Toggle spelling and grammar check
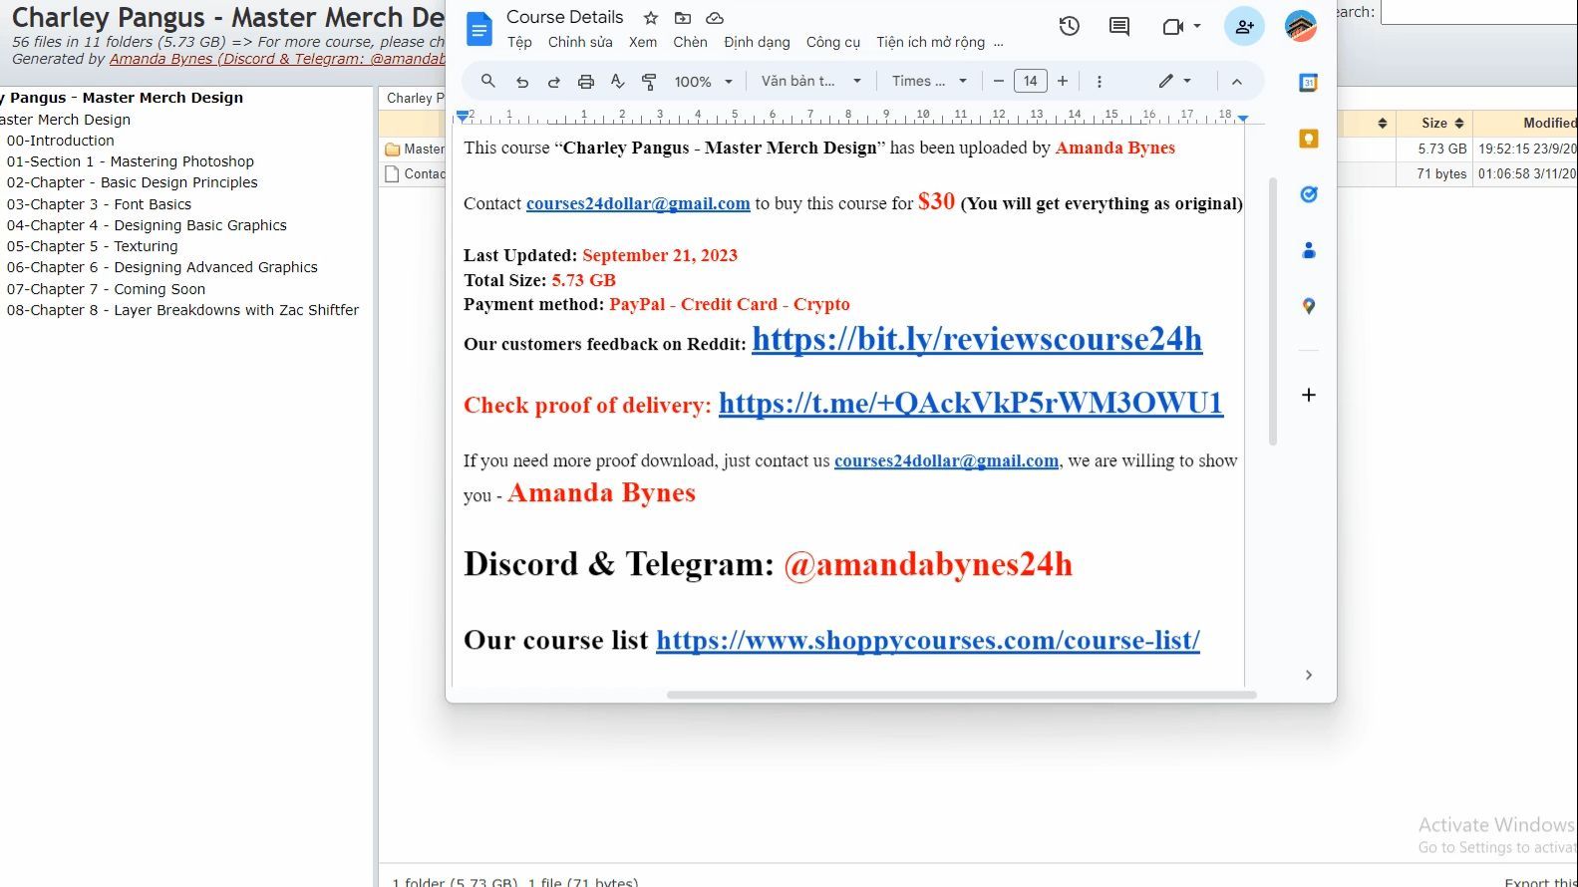Image resolution: width=1578 pixels, height=887 pixels. click(x=618, y=82)
